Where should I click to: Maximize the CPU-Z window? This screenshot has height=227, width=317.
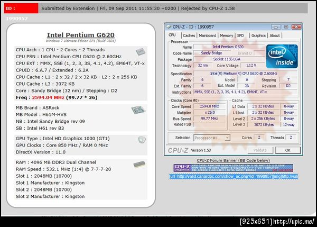click(x=286, y=27)
